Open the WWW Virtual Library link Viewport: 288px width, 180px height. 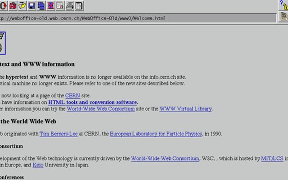pyautogui.click(x=185, y=108)
